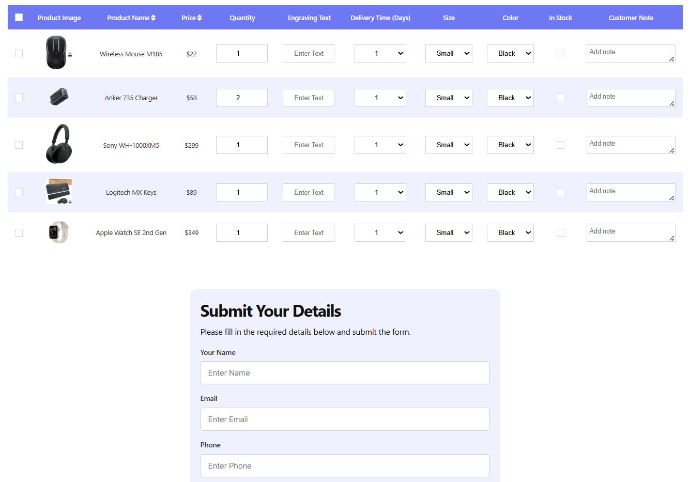The height and width of the screenshot is (482, 690).
Task: Focus Quantity field for Sony WH-1000XM5
Action: tap(242, 145)
